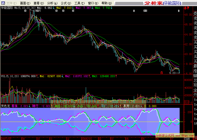The height and width of the screenshot is (140, 197).
Task: Click the 18.95 high price label
Action: coord(37,11)
